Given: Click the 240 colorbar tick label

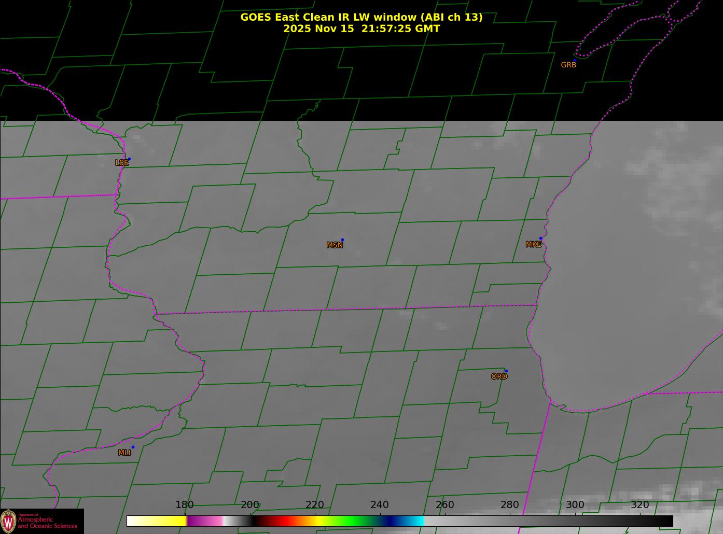Looking at the screenshot, I should point(380,505).
